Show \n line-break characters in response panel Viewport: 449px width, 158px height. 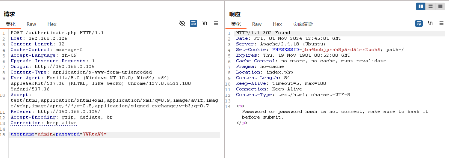430,23
